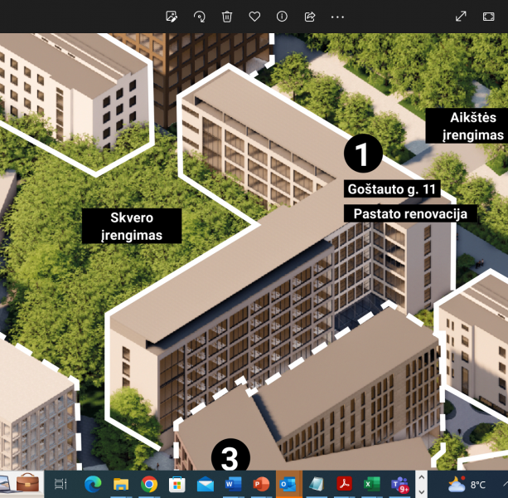
Task: Open Microsoft Store from the taskbar
Action: (x=177, y=485)
